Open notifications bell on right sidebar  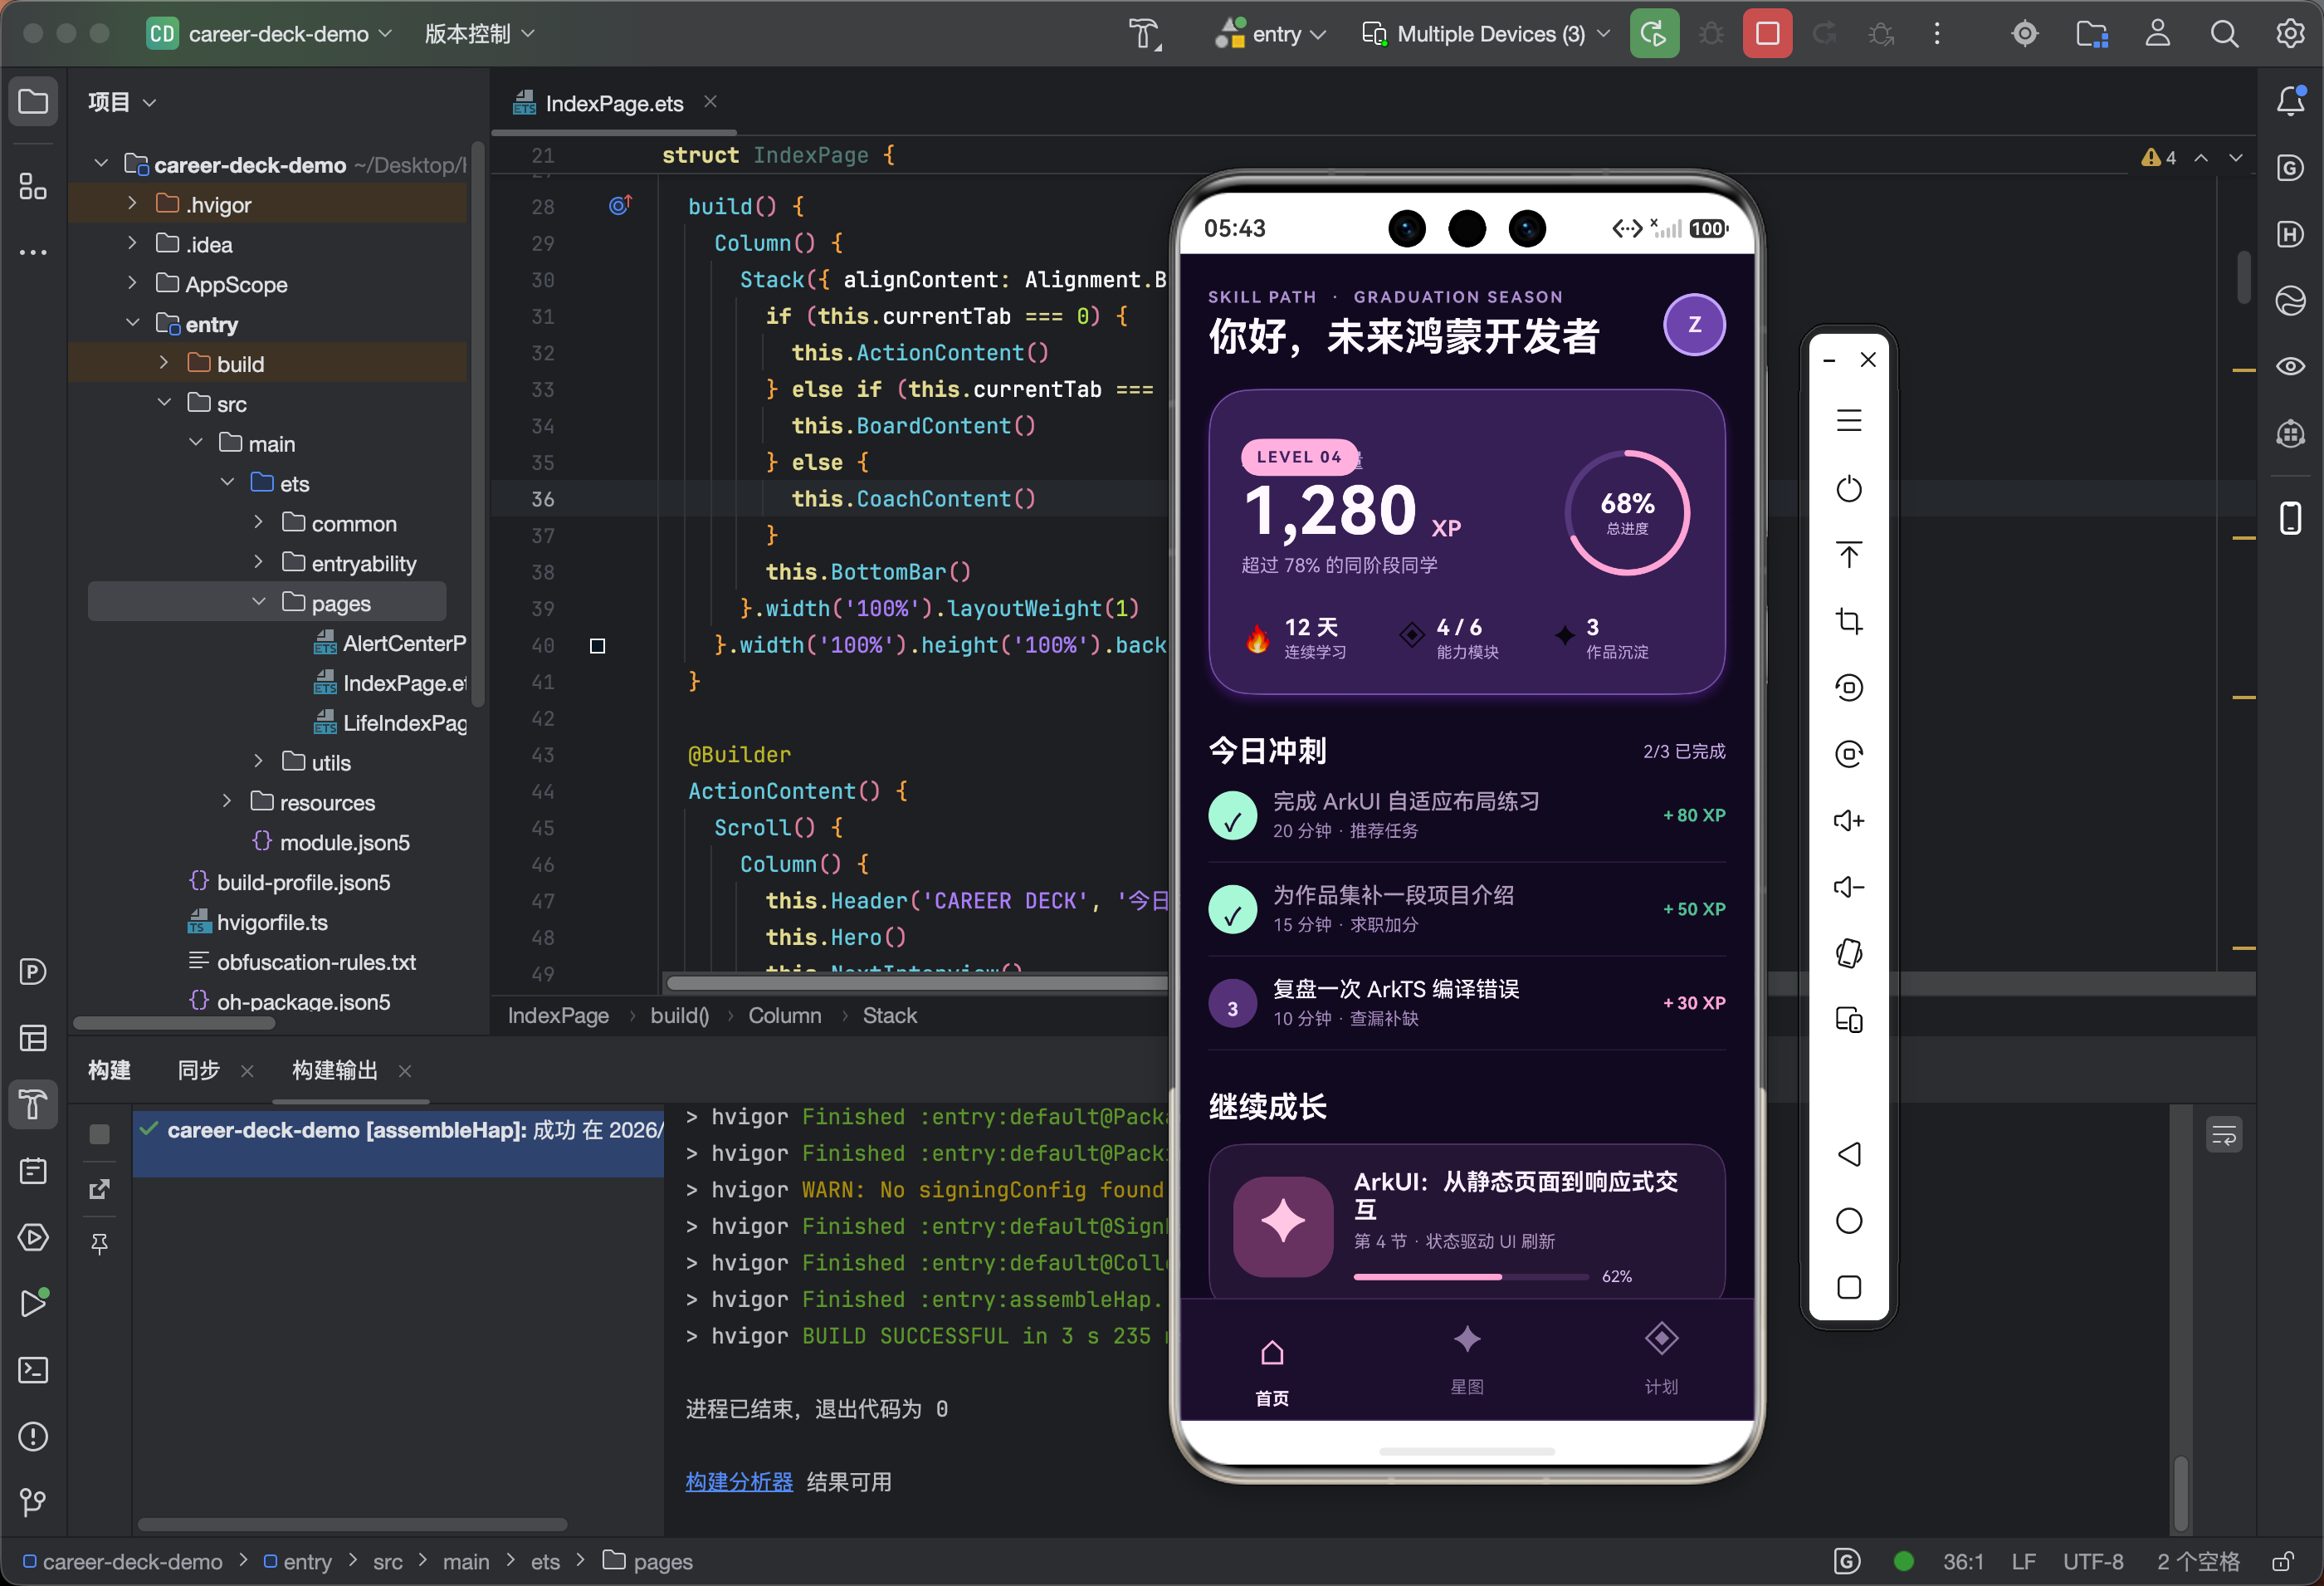(2291, 101)
